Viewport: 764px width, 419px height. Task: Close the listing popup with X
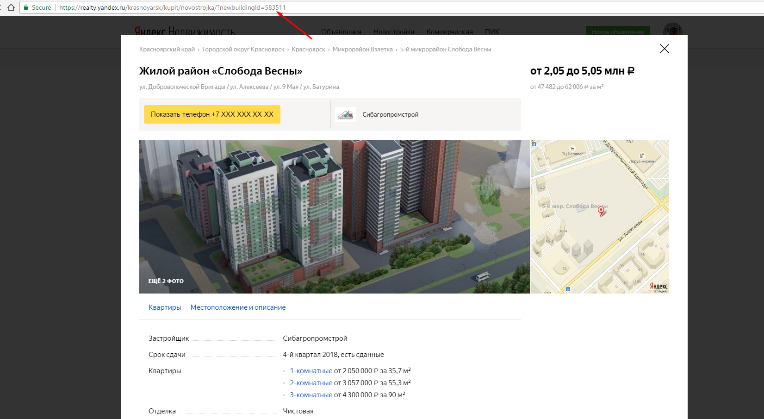[x=665, y=49]
